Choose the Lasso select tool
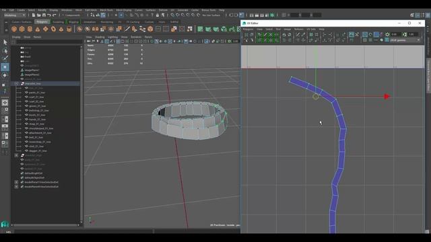 5,50
